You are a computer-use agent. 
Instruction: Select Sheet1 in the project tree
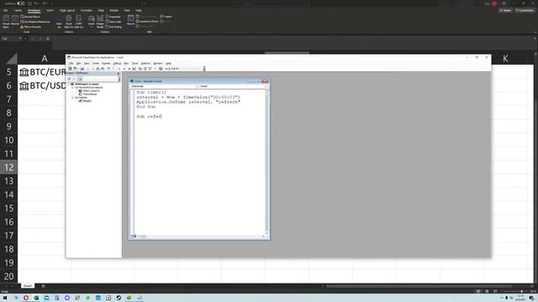[x=89, y=91]
